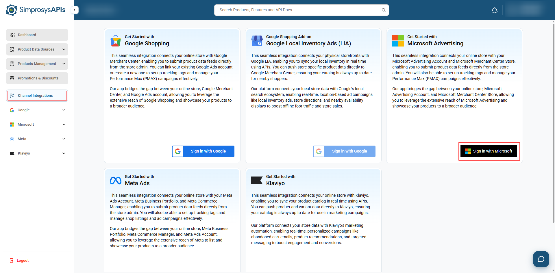Screen dimensions: 555x273
Task: Select Channel Integrations
Action: click(37, 96)
